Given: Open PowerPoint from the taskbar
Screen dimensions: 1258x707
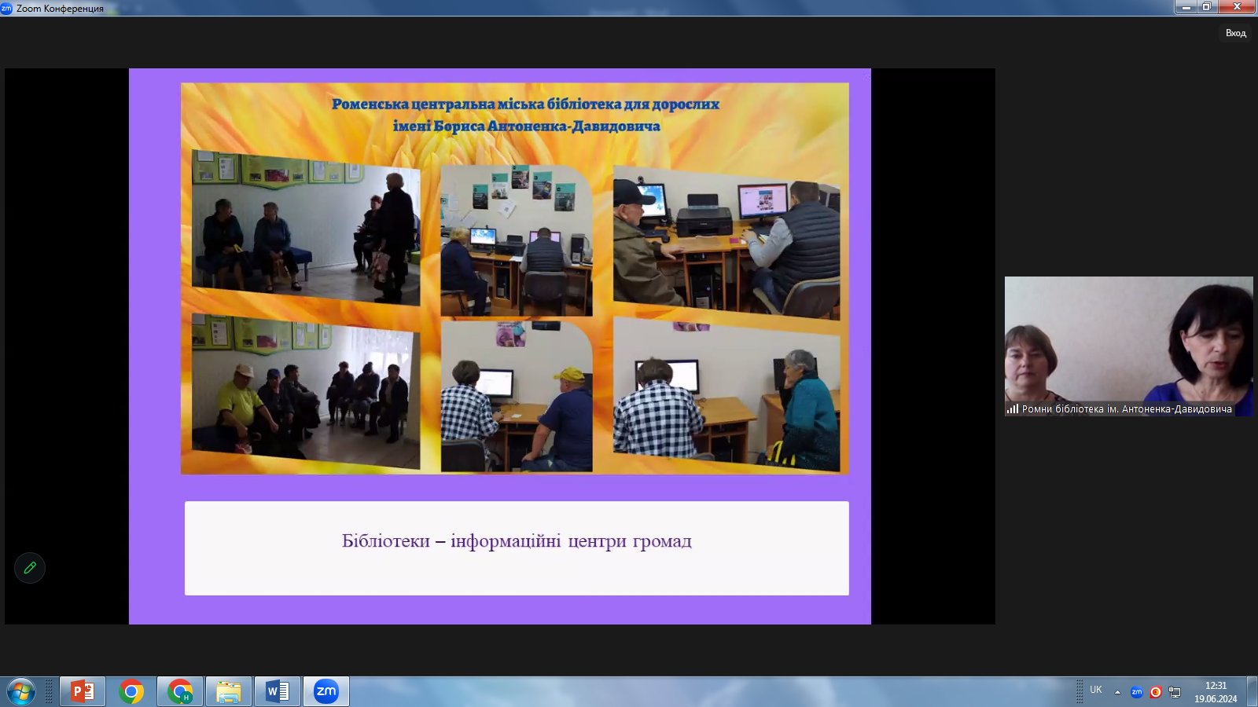Looking at the screenshot, I should 83,691.
